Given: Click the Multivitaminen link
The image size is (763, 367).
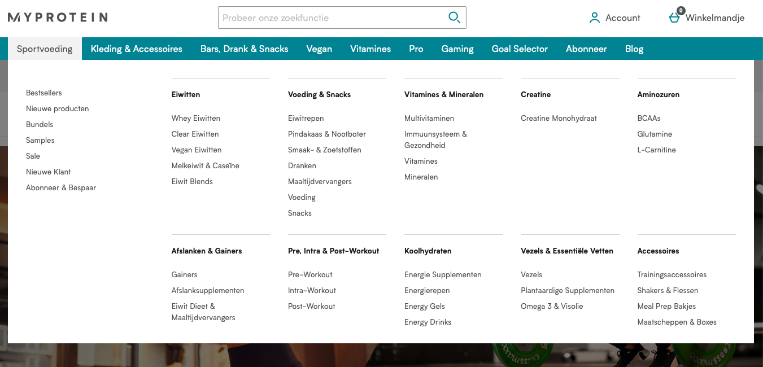Looking at the screenshot, I should tap(429, 118).
